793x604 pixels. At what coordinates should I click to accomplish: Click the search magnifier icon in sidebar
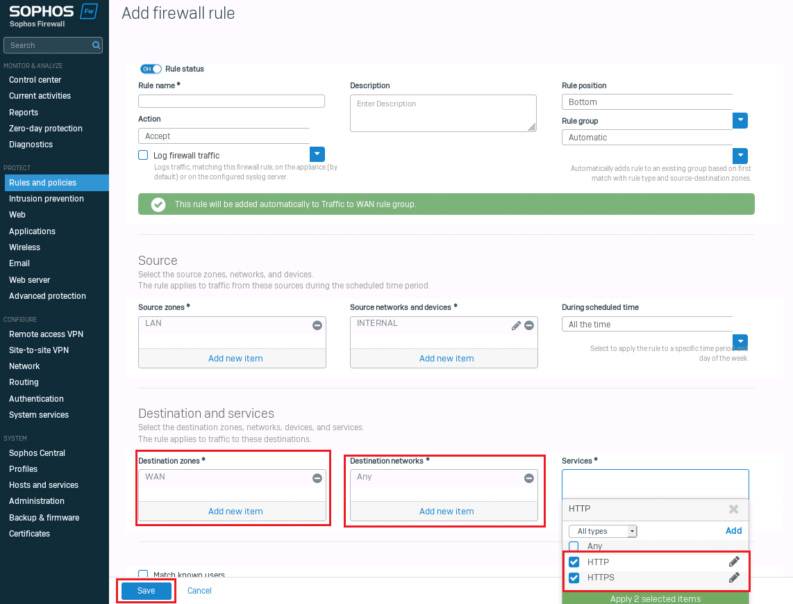96,45
